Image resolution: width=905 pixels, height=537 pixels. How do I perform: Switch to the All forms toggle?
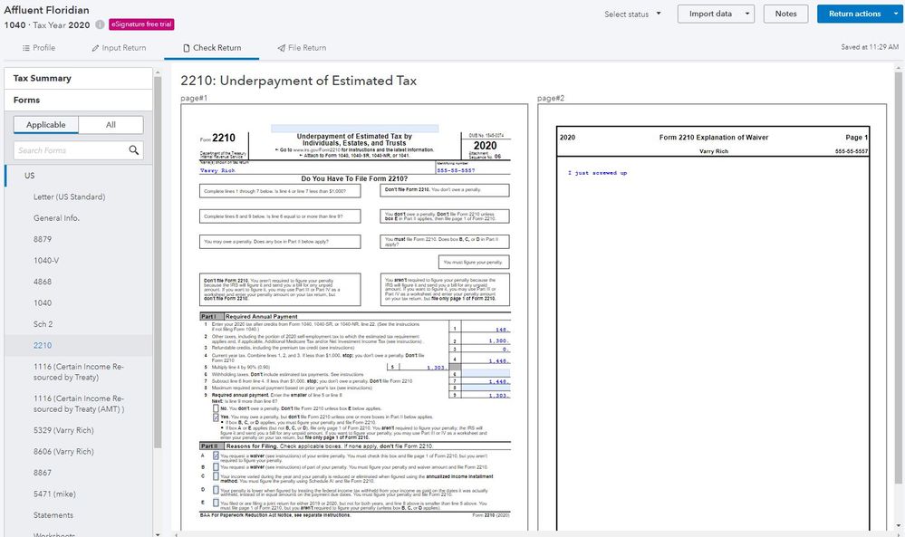click(x=111, y=125)
